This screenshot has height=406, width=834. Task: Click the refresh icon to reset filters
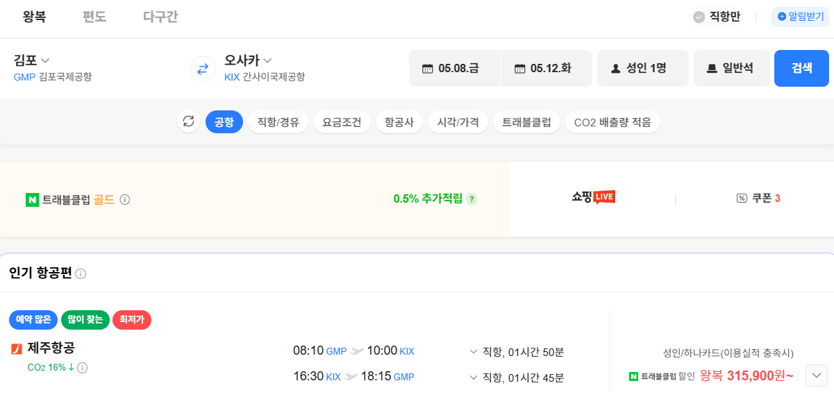[x=188, y=121]
